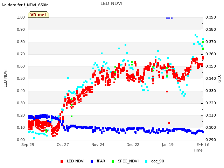Click the VR_met site label box
The height and width of the screenshot is (168, 224).
[38, 15]
